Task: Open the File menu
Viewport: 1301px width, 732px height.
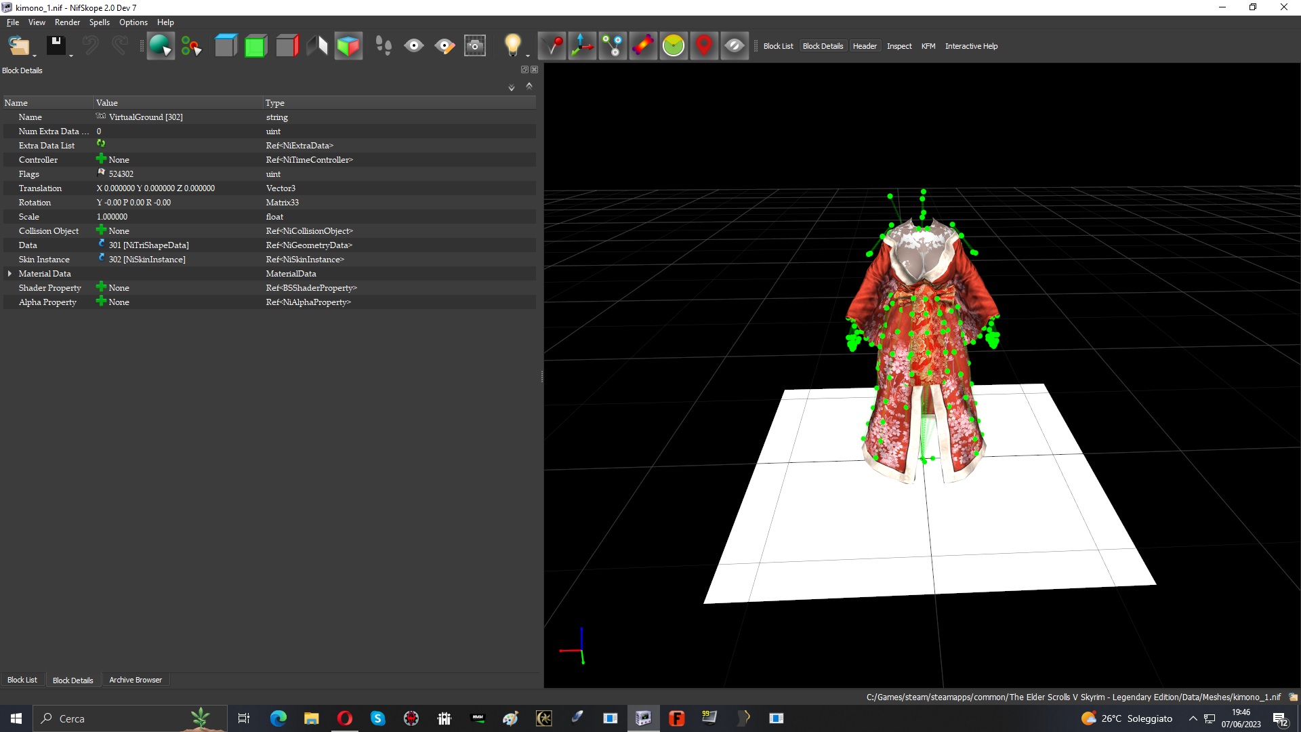Action: click(13, 22)
